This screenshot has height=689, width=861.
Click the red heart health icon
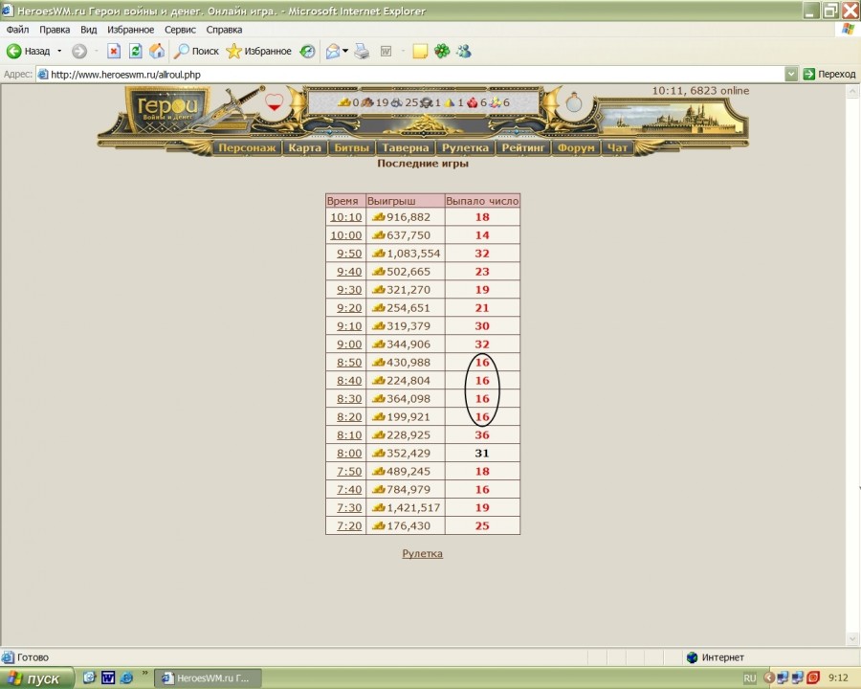[x=274, y=102]
